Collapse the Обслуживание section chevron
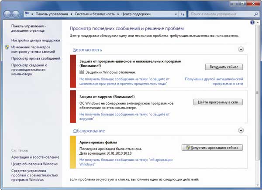 241,130
